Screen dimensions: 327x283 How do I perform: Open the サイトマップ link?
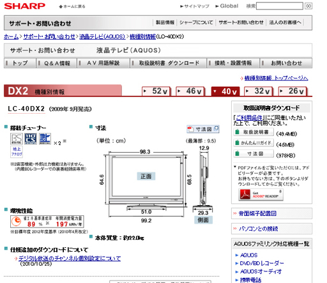click(195, 6)
